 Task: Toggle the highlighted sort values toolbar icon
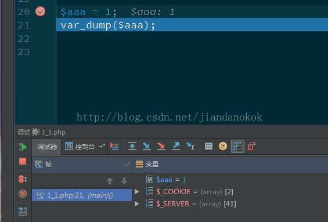pyautogui.click(x=237, y=147)
